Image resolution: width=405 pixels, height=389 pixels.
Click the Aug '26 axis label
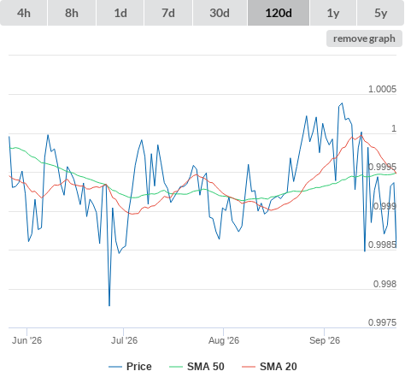pyautogui.click(x=224, y=340)
